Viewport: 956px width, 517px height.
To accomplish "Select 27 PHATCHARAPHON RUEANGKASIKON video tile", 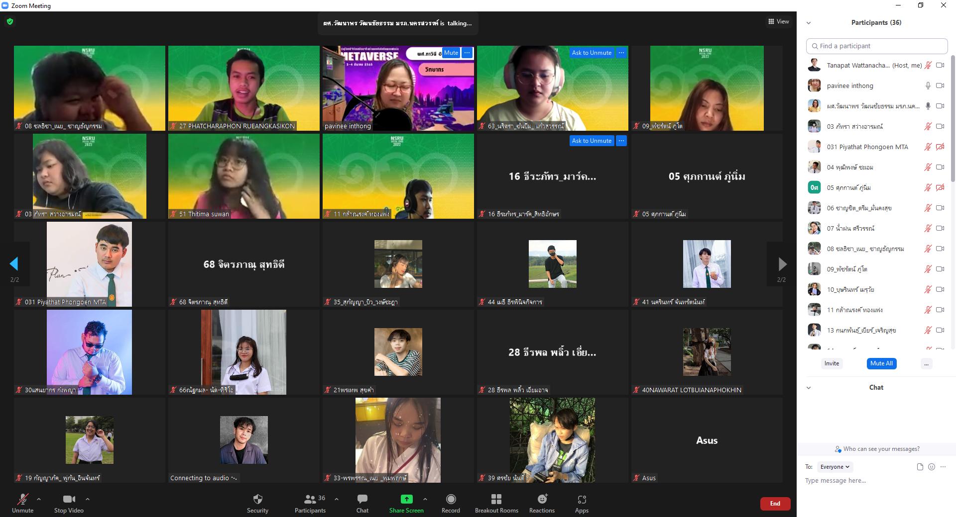I will pyautogui.click(x=244, y=88).
